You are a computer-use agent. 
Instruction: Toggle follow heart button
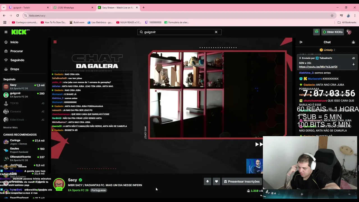pos(216,182)
